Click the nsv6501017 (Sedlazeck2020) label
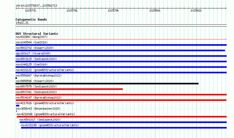The width and height of the screenshot is (234, 138). tap(40, 120)
